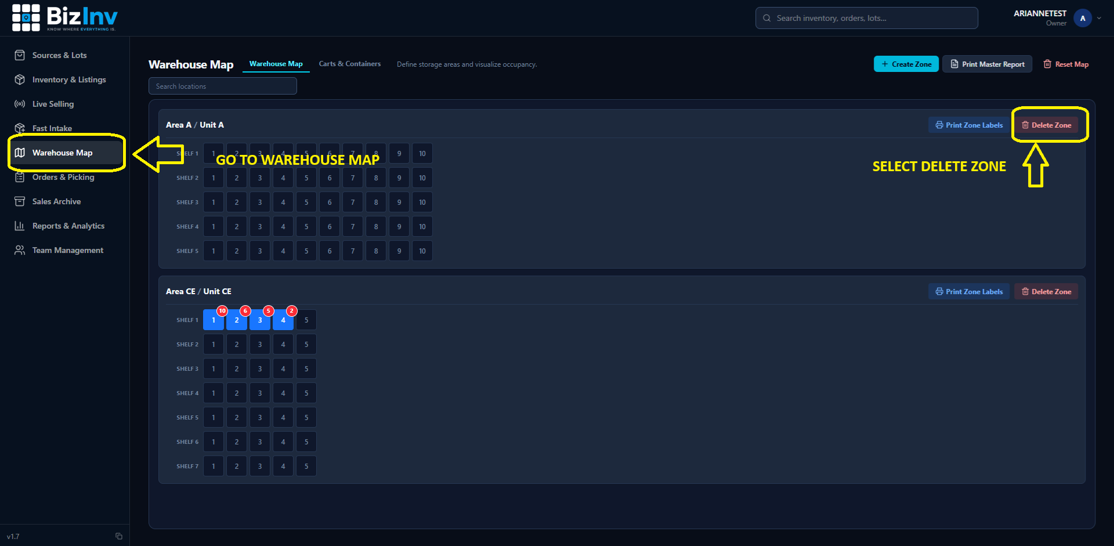The height and width of the screenshot is (546, 1114).
Task: Click the Reset Map button
Action: [1066, 64]
